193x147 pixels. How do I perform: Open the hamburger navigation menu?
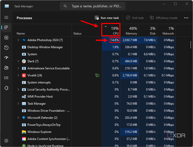coord(6,17)
